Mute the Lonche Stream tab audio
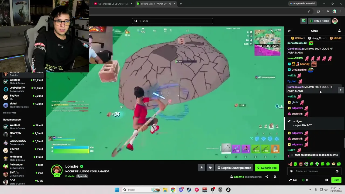The width and height of the screenshot is (345, 194). coord(170,4)
